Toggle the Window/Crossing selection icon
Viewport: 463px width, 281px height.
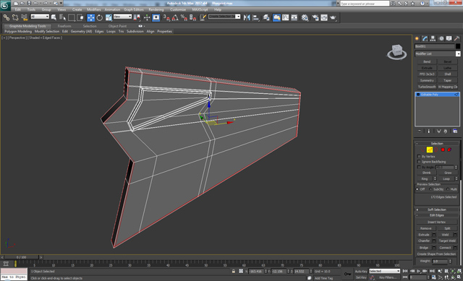pos(80,17)
